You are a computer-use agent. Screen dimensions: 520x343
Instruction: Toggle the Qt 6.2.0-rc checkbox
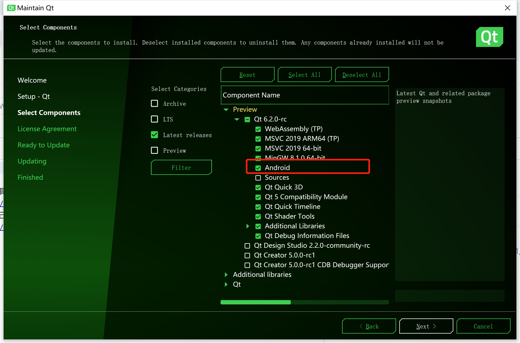247,119
